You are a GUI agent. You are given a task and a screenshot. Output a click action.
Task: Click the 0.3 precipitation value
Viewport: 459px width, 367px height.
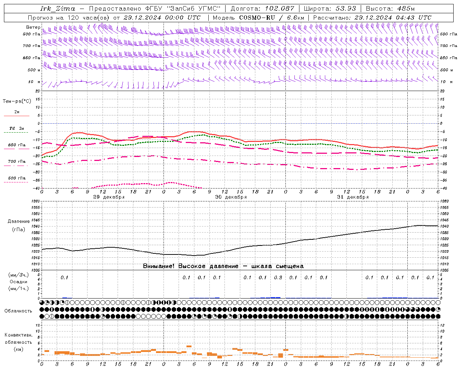278,277
